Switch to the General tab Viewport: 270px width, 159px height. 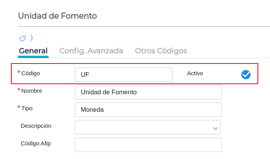(33, 51)
